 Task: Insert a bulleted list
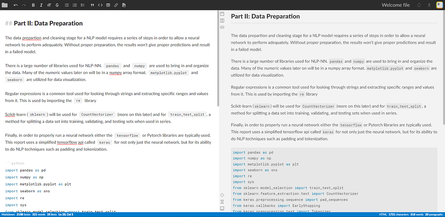[x=67, y=5]
